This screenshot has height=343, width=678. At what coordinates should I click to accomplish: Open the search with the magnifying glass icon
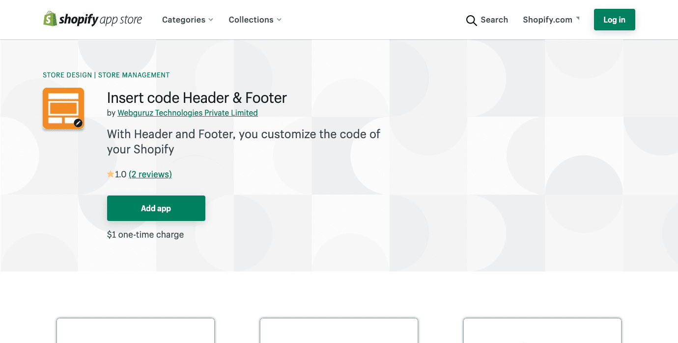[x=471, y=20]
